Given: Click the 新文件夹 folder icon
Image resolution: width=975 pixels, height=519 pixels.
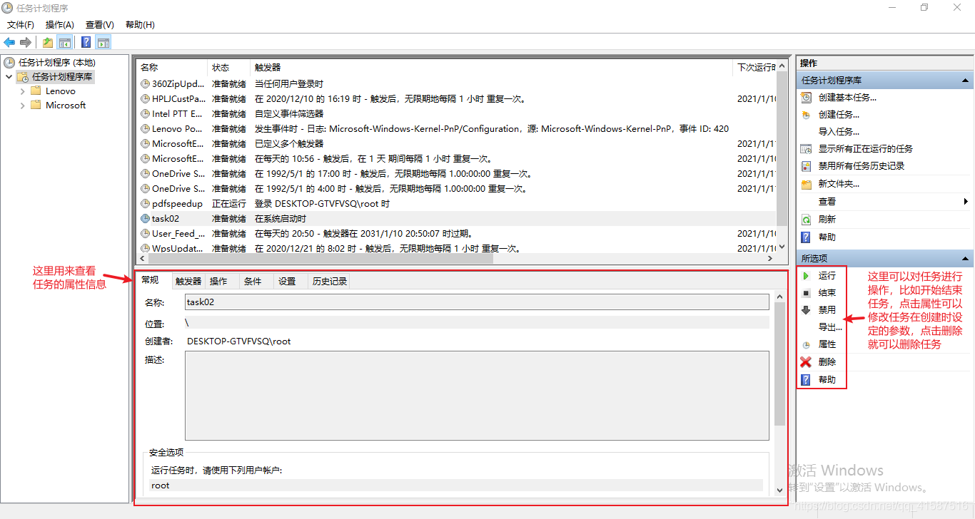Looking at the screenshot, I should 807,184.
